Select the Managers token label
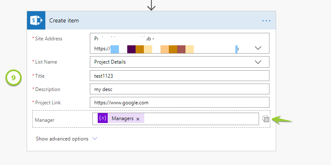Viewport: 331px width, 165px height. point(122,118)
